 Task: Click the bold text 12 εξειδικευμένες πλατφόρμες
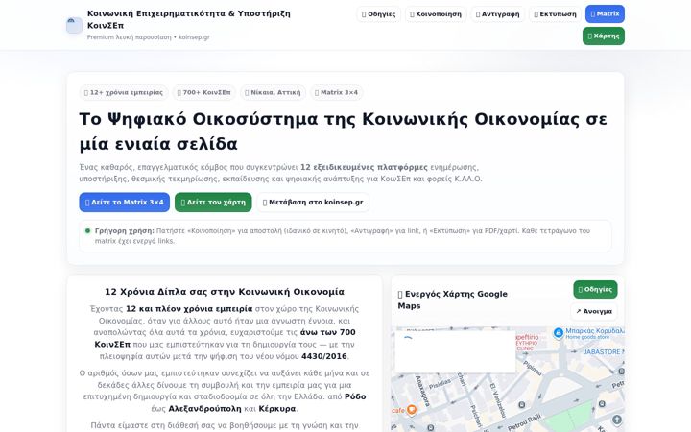pyautogui.click(x=364, y=167)
